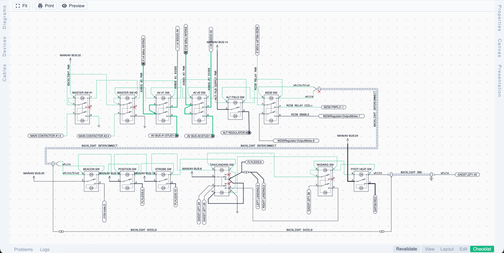Click the MZ30 RELAY COIL+ wire label
This screenshot has width=504, height=253.
(x=299, y=105)
